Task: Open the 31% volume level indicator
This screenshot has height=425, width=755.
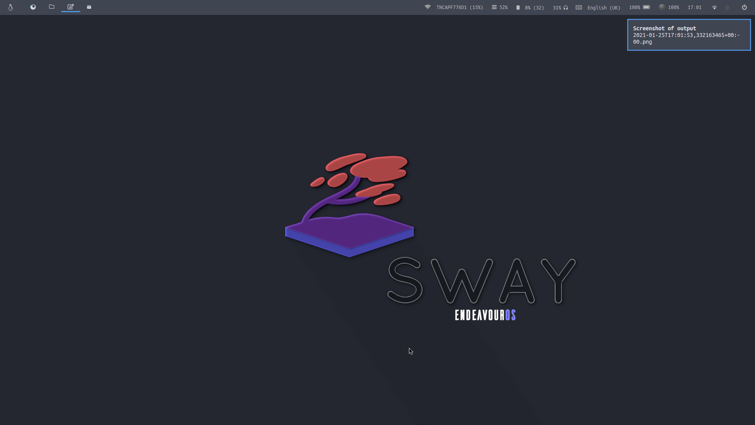Action: click(x=557, y=7)
